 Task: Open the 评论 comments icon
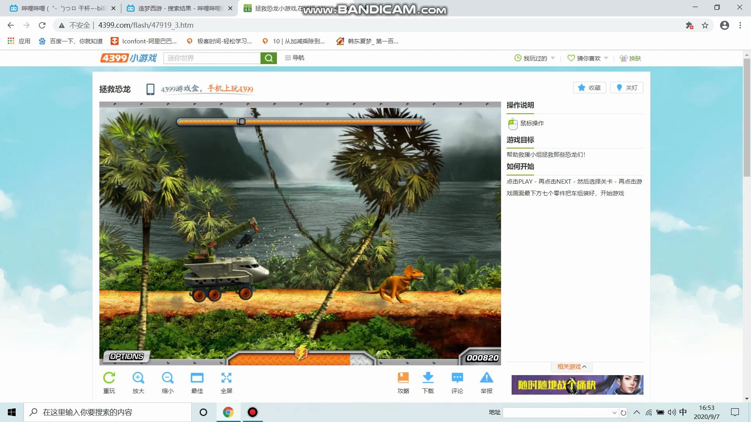[457, 377]
